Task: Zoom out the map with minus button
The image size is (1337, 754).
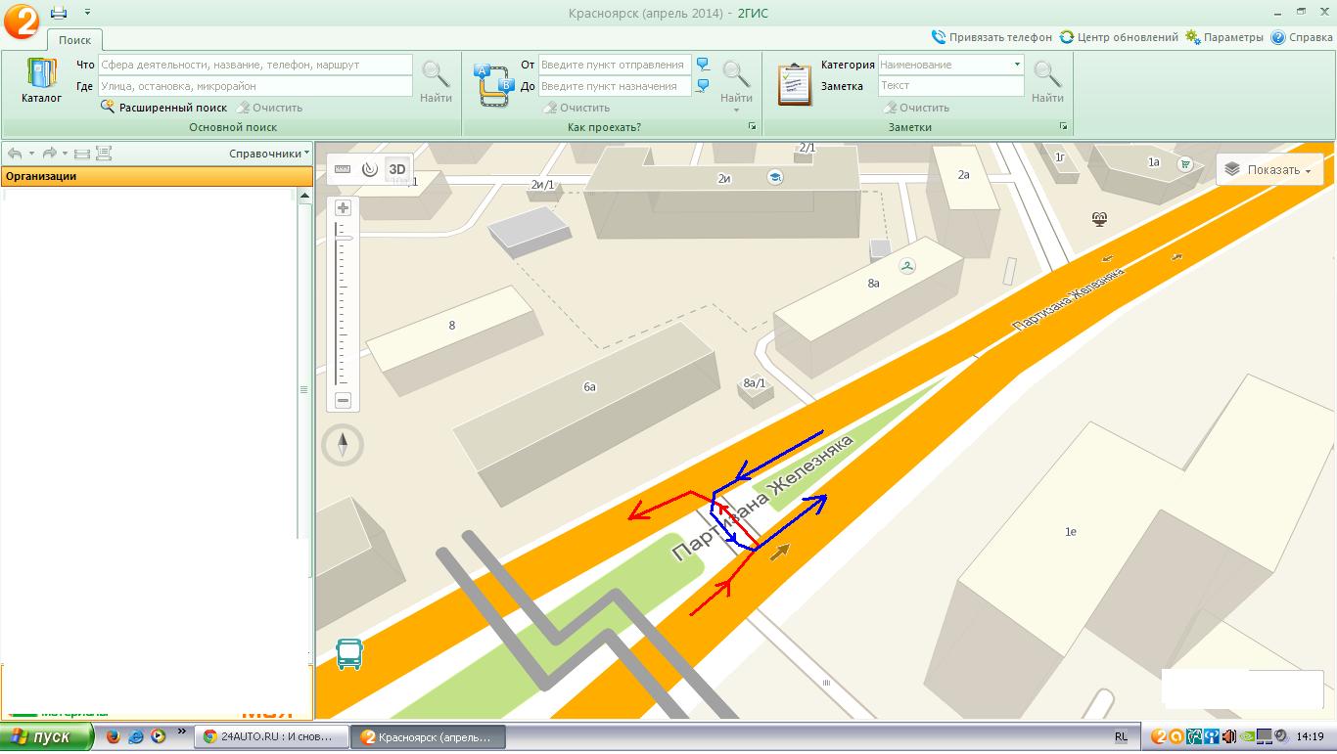Action: 343,400
